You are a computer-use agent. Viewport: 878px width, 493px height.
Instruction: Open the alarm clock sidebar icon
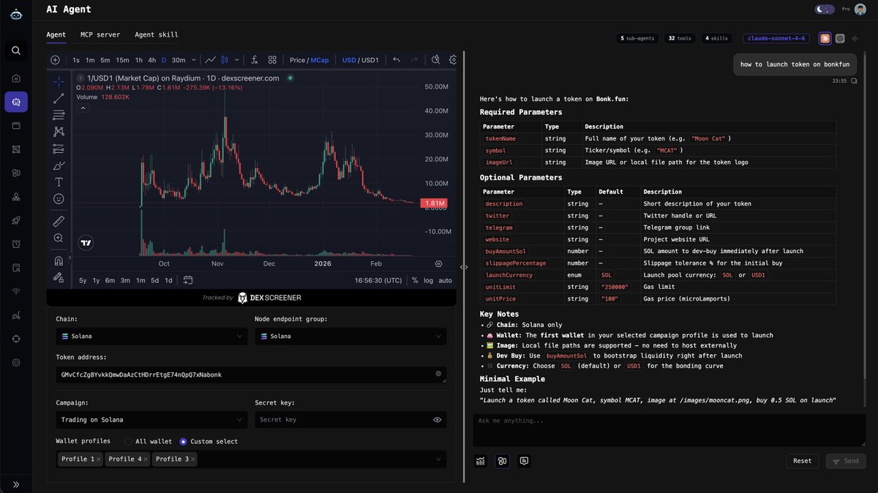[x=16, y=244]
